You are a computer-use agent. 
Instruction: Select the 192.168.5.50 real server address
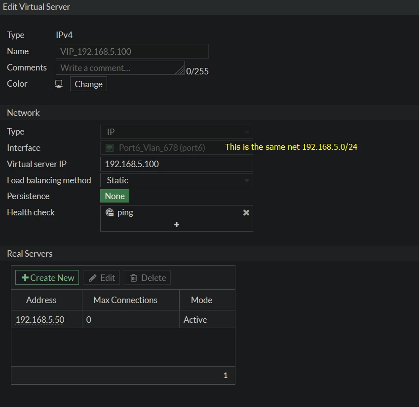coord(40,319)
